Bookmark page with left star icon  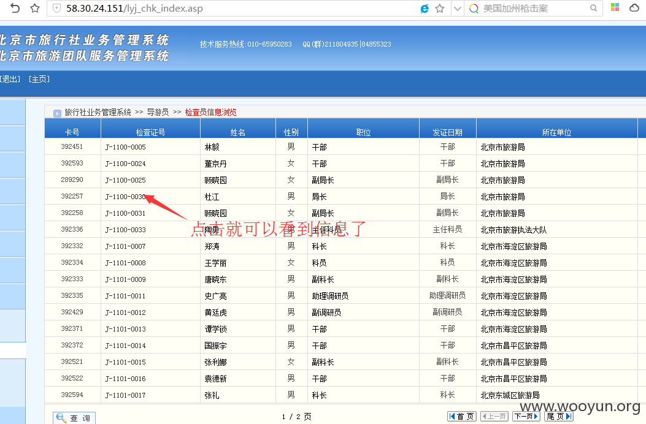tap(35, 8)
